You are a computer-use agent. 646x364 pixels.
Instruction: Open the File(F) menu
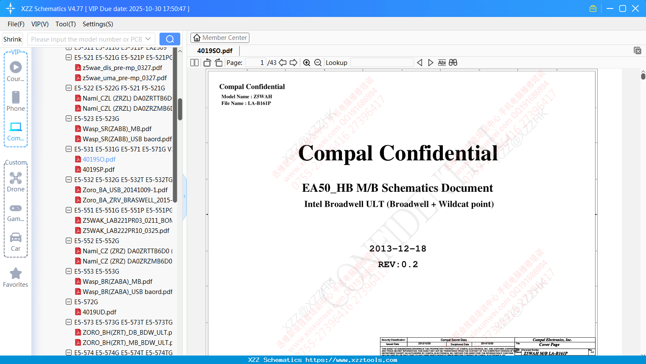tap(16, 24)
